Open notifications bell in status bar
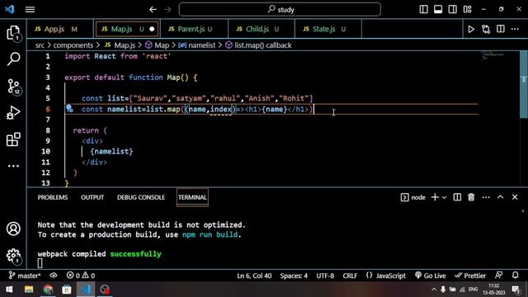This screenshot has width=528, height=297. (515, 275)
